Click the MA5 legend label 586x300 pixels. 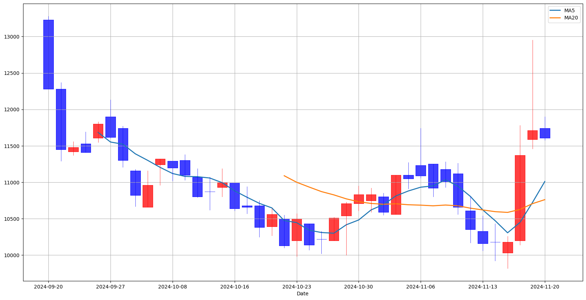569,10
